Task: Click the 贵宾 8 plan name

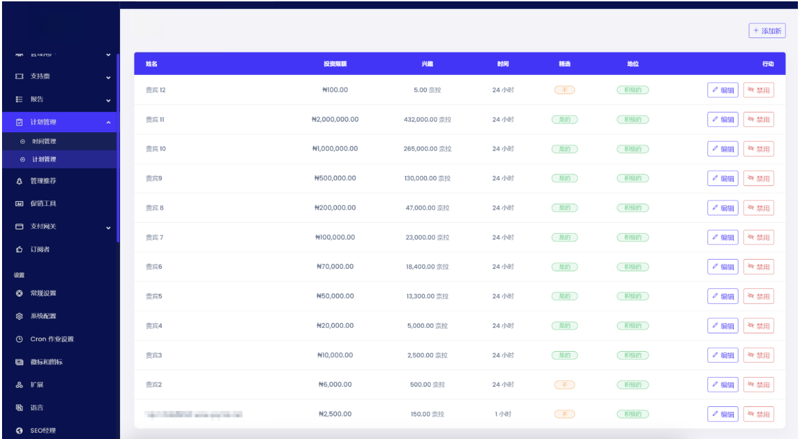Action: pos(154,208)
